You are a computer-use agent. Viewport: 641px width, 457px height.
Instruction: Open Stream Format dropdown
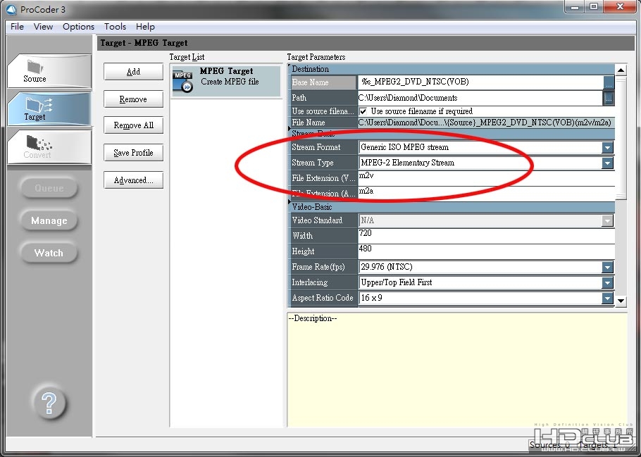point(607,147)
